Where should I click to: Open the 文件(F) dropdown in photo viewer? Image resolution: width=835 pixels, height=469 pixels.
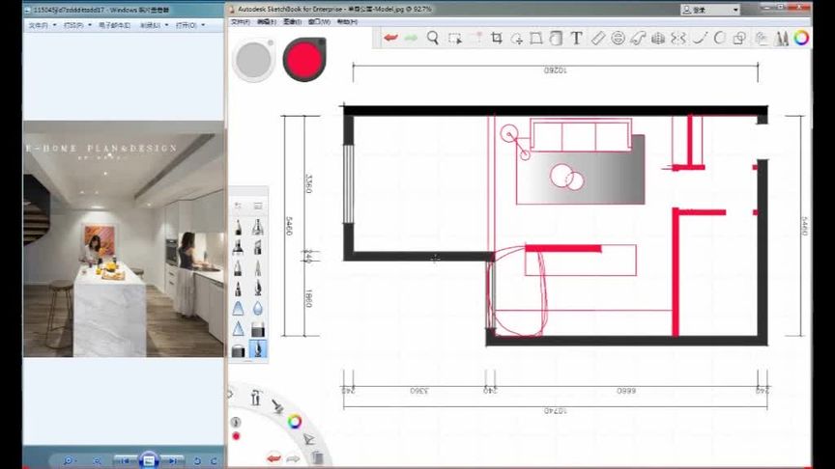click(43, 25)
